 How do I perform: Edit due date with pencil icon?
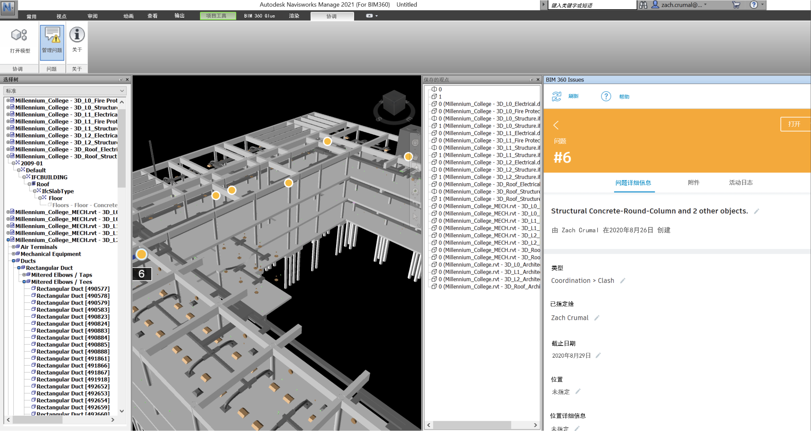click(598, 355)
